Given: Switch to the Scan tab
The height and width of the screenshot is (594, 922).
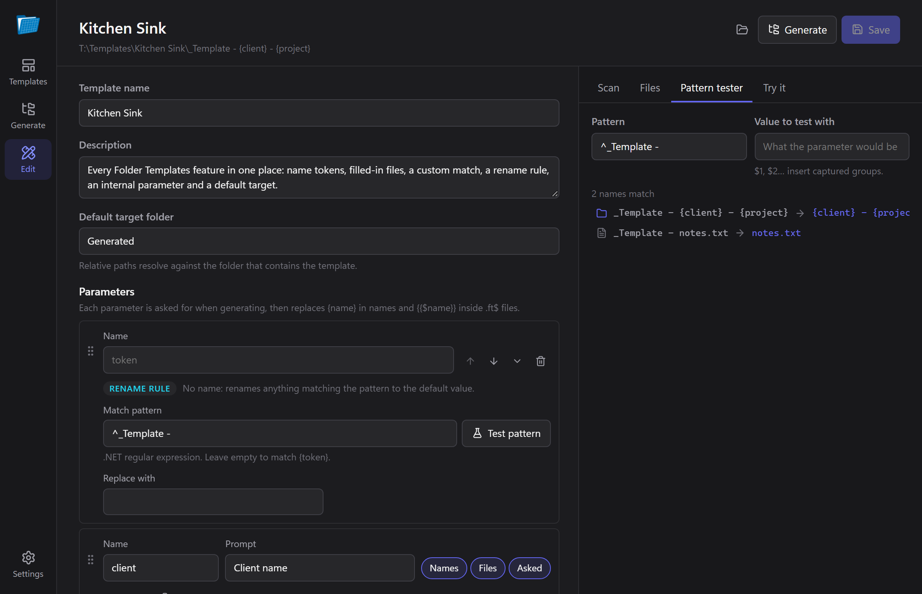Looking at the screenshot, I should [608, 88].
